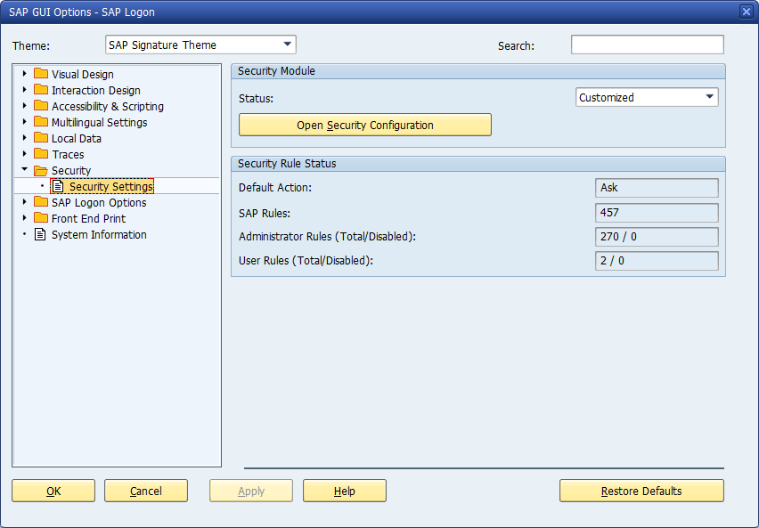Click the Local Data folder icon
Image resolution: width=759 pixels, height=528 pixels.
click(x=40, y=138)
